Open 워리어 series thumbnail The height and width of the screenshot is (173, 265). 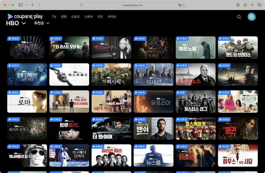tap(196, 155)
